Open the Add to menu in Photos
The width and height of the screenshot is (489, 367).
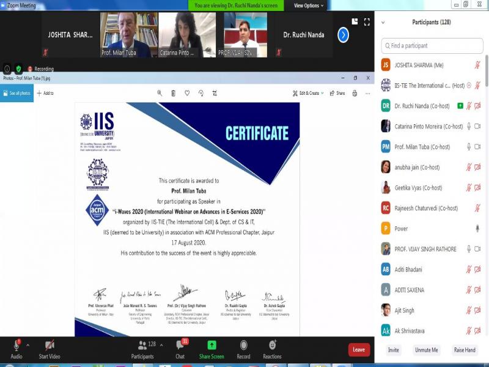coord(45,93)
